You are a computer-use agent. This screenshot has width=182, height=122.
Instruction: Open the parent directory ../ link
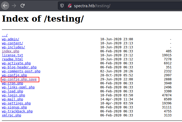pyautogui.click(x=5, y=35)
